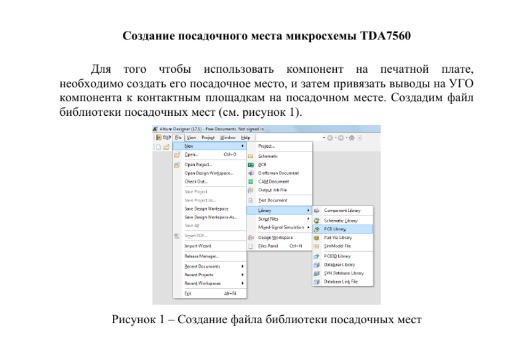Click the Draftsman Document icon
Screen dimensions: 506x344
pos(251,173)
